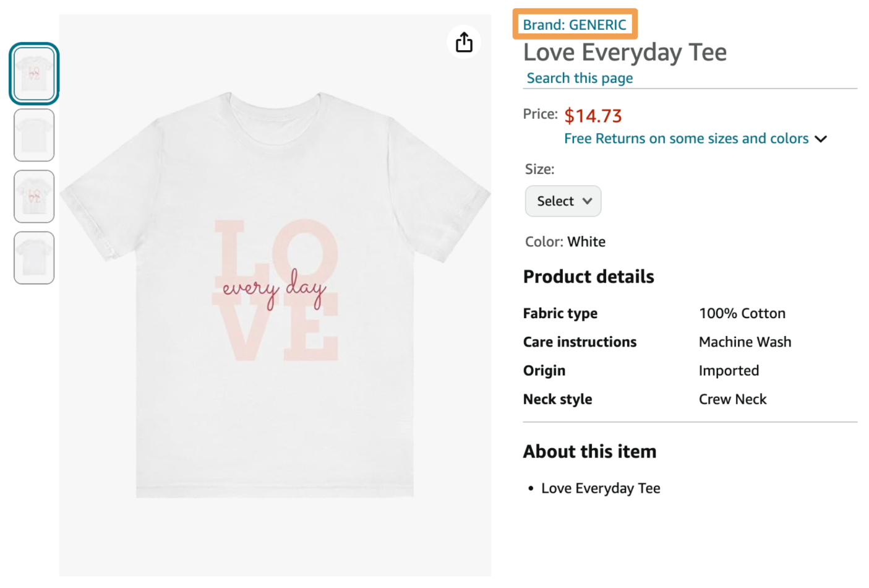Select the second plain tee thumbnail
The width and height of the screenshot is (869, 588).
34,135
